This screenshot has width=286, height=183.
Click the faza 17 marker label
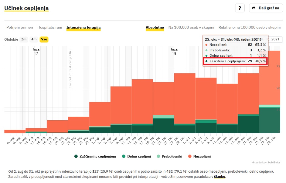click(36, 51)
